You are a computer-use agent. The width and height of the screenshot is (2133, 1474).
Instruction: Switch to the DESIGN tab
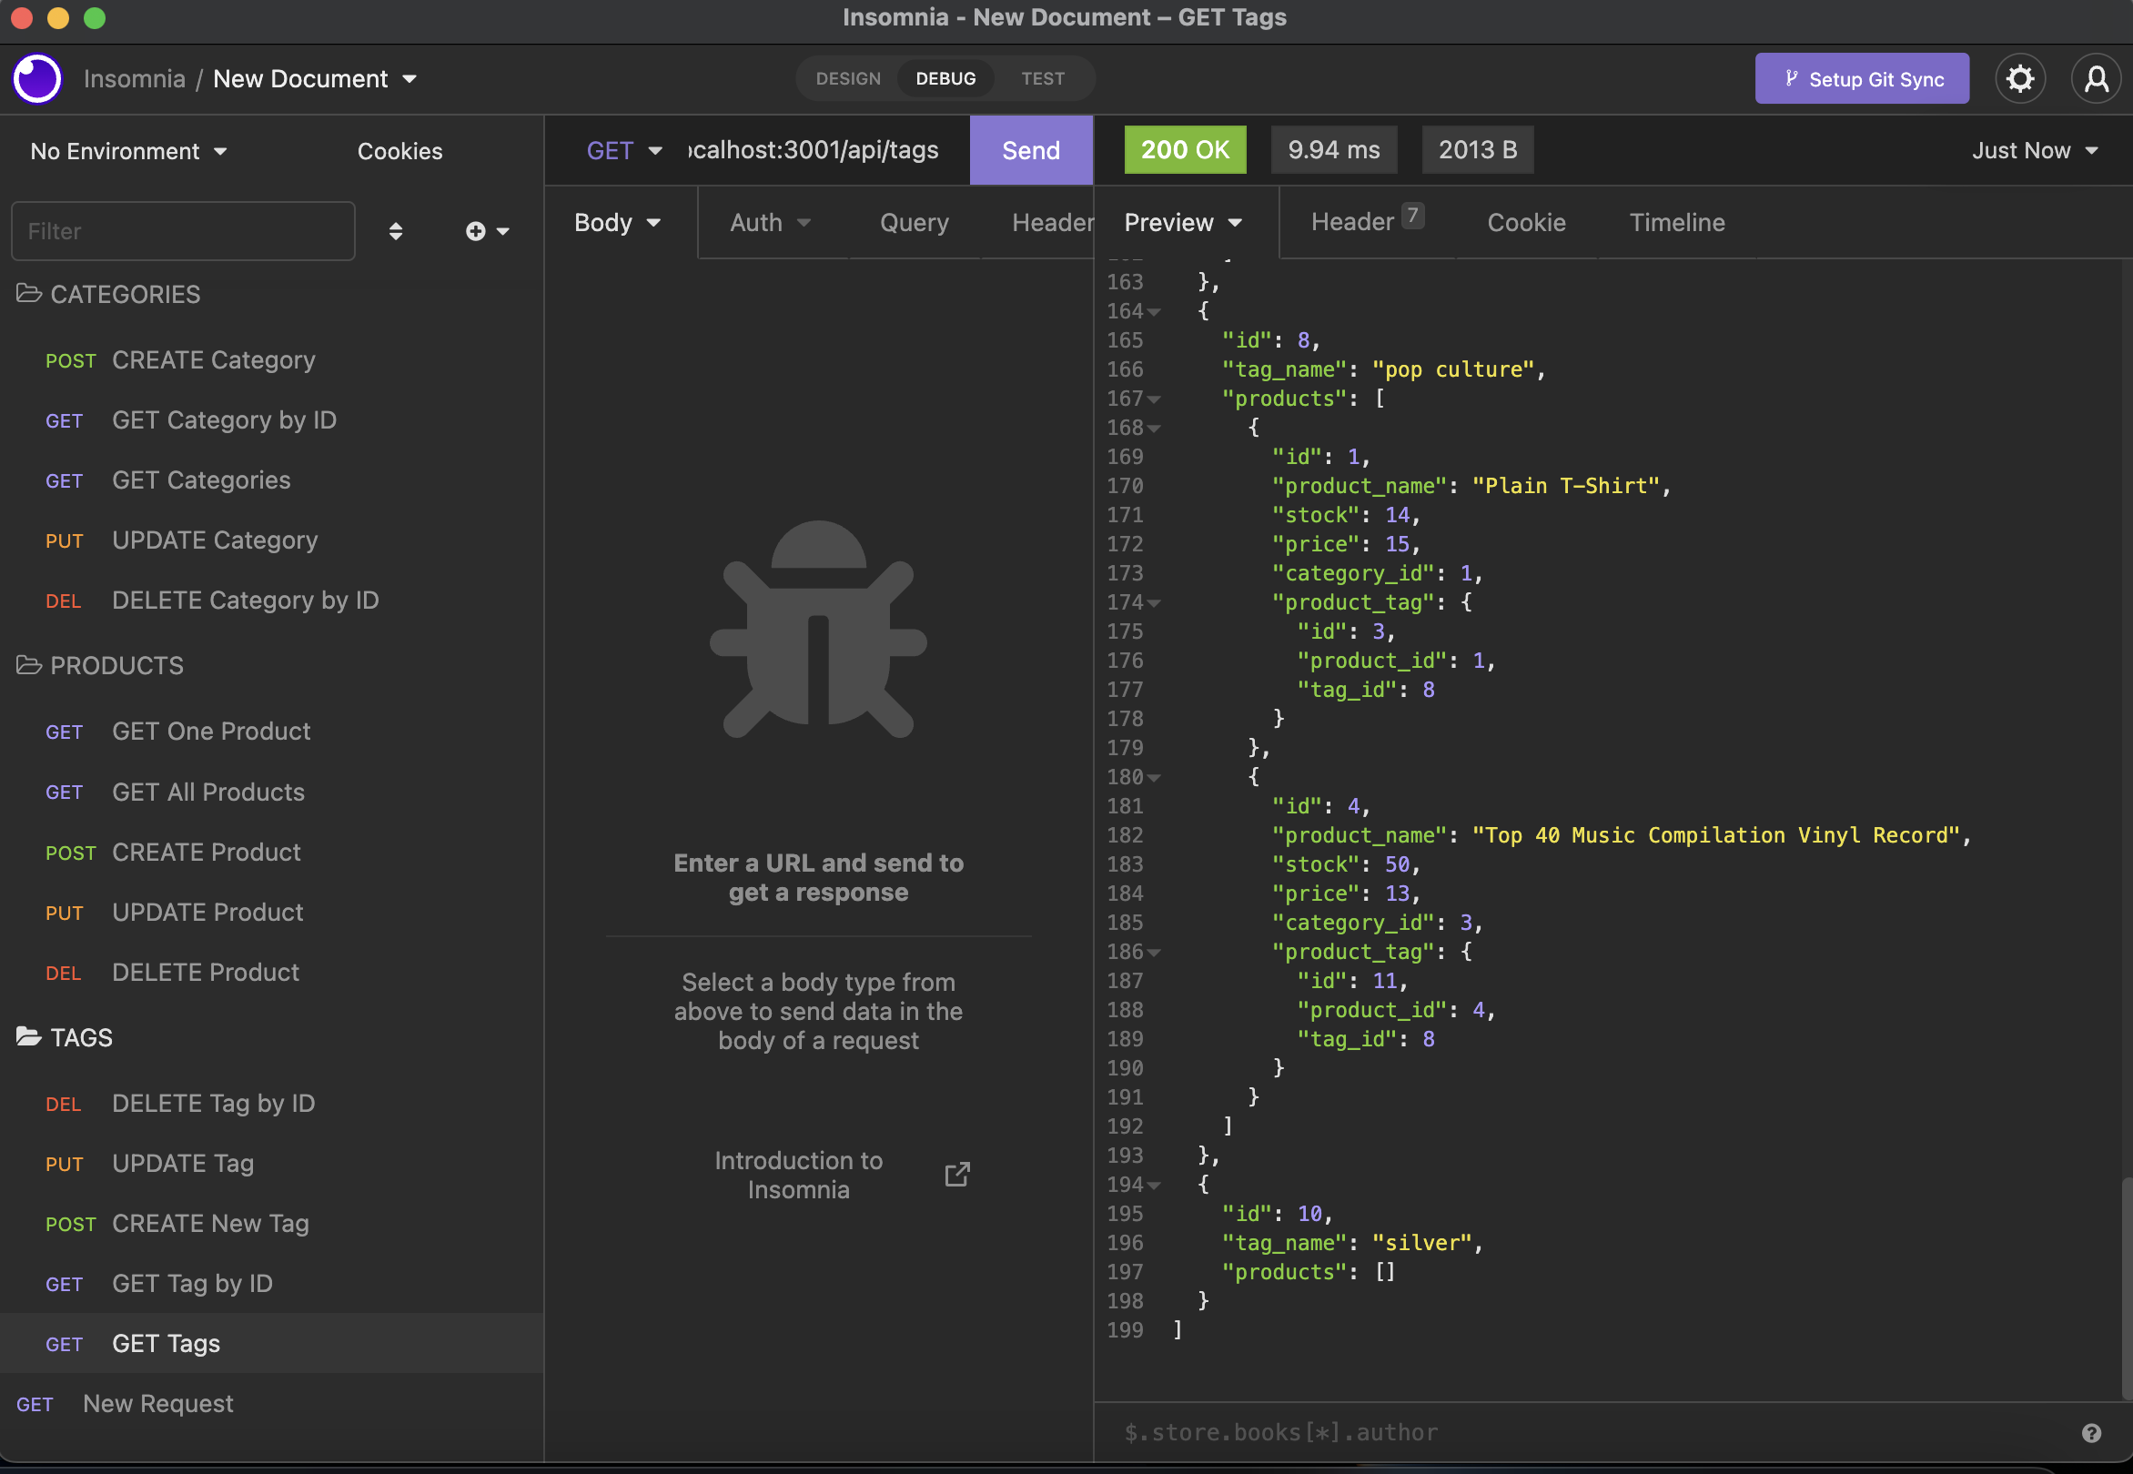pyautogui.click(x=848, y=78)
